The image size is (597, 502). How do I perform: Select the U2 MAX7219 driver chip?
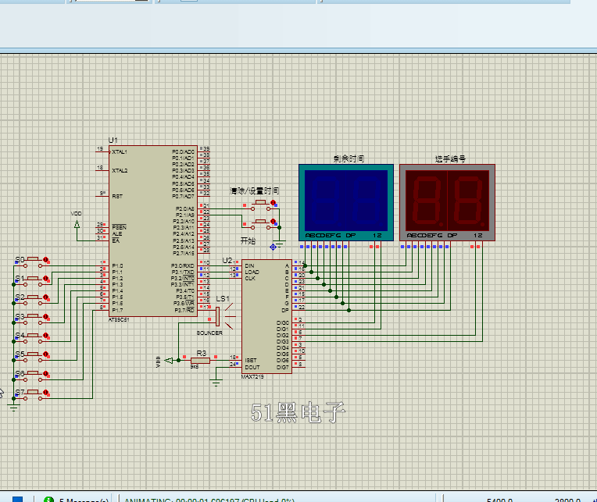pos(266,316)
